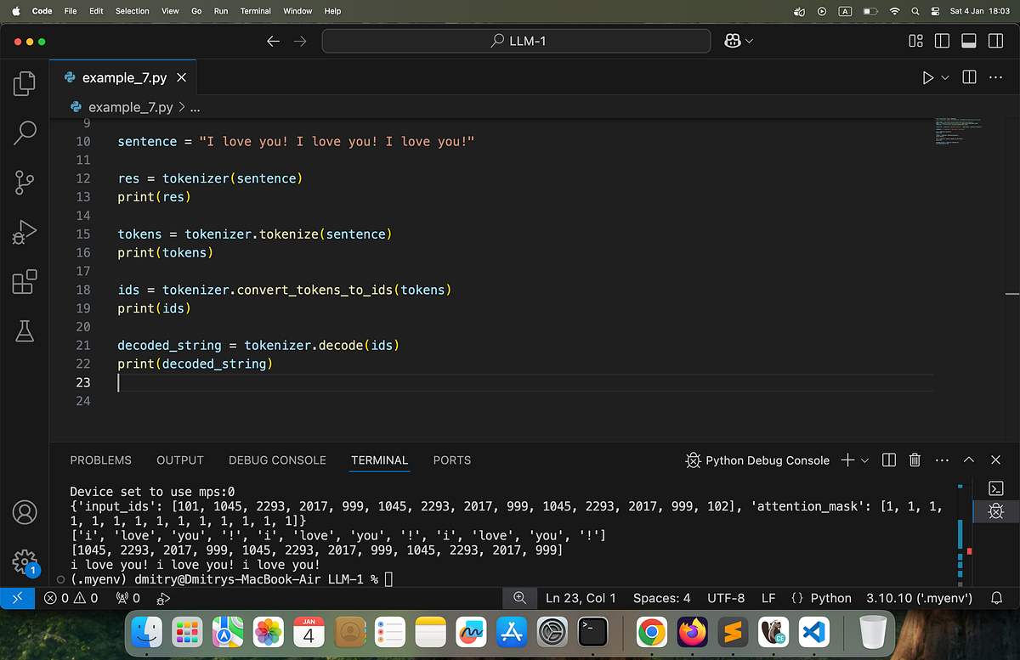Open the Extensions view
The width and height of the screenshot is (1020, 660).
tap(25, 281)
